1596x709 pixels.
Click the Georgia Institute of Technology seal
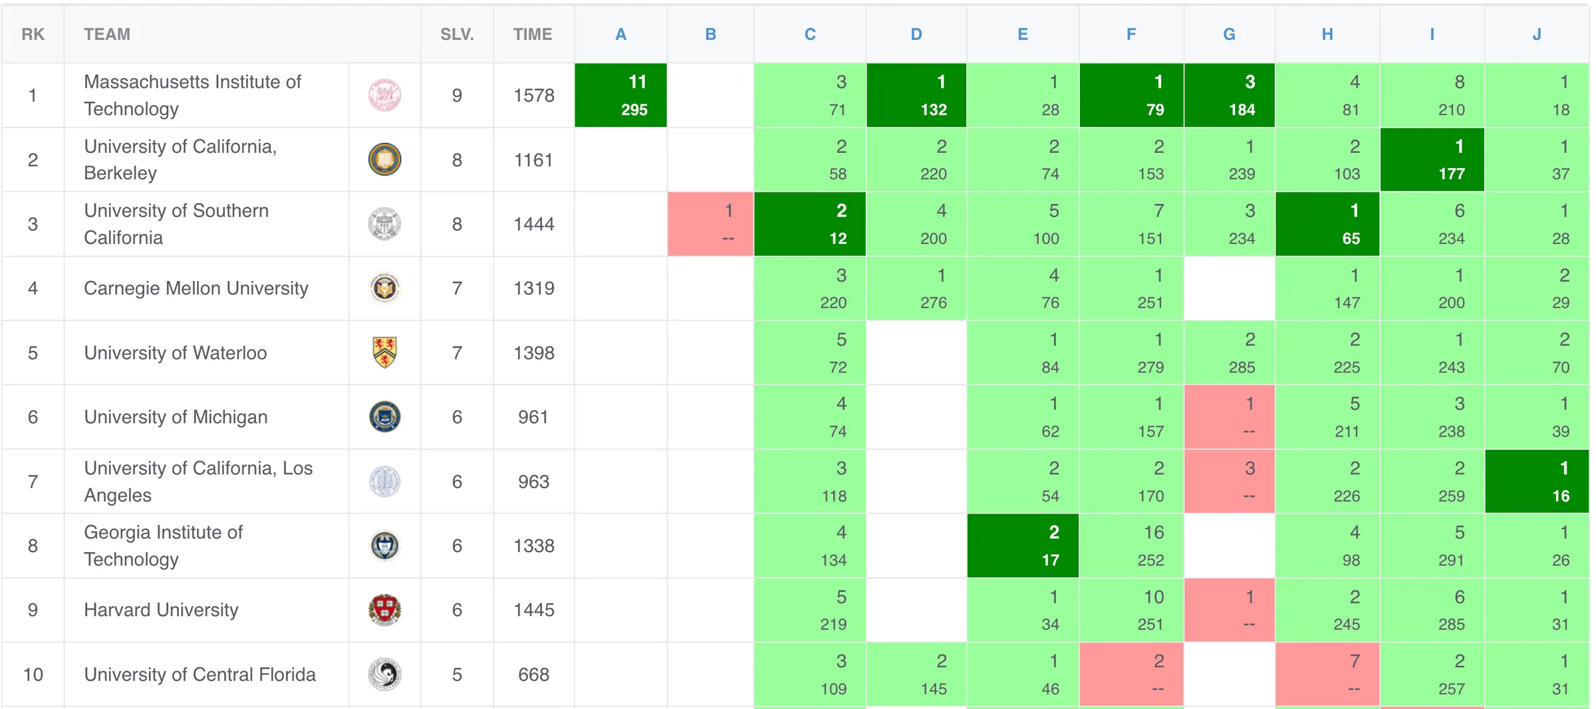click(x=384, y=546)
